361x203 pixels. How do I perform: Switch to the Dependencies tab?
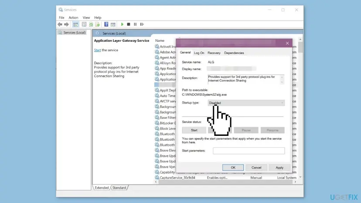pyautogui.click(x=234, y=53)
